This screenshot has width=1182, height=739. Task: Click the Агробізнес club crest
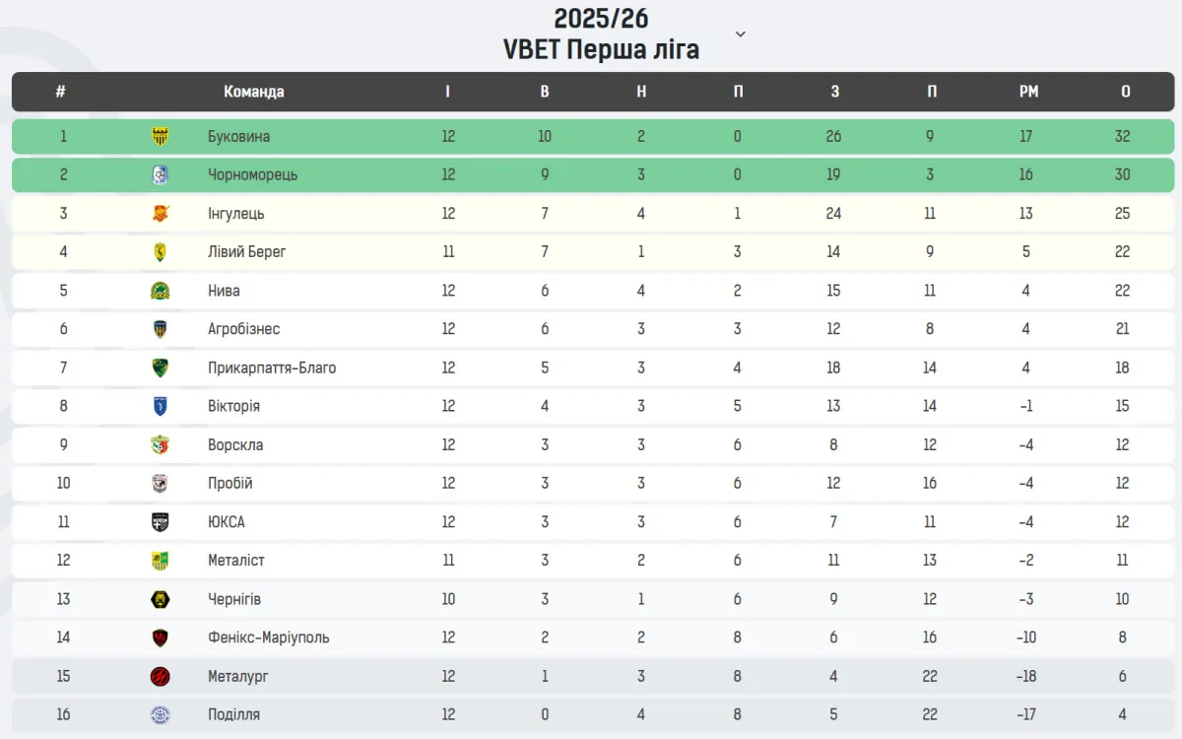[x=160, y=329]
